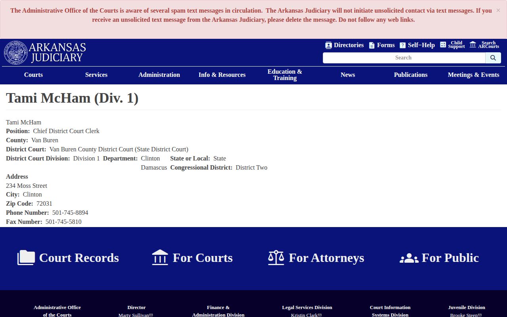Click the phone number 501-745-8894
The width and height of the screenshot is (507, 317).
[x=70, y=213]
